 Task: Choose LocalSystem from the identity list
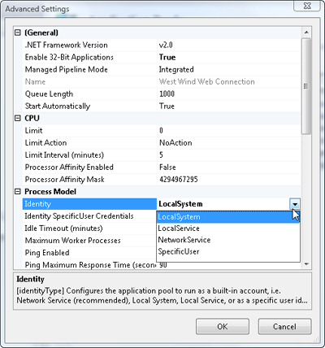click(x=228, y=217)
